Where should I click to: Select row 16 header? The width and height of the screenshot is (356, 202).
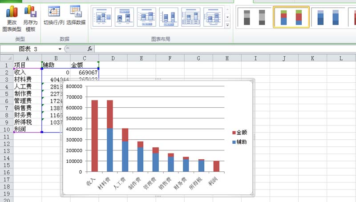pyautogui.click(x=7, y=172)
